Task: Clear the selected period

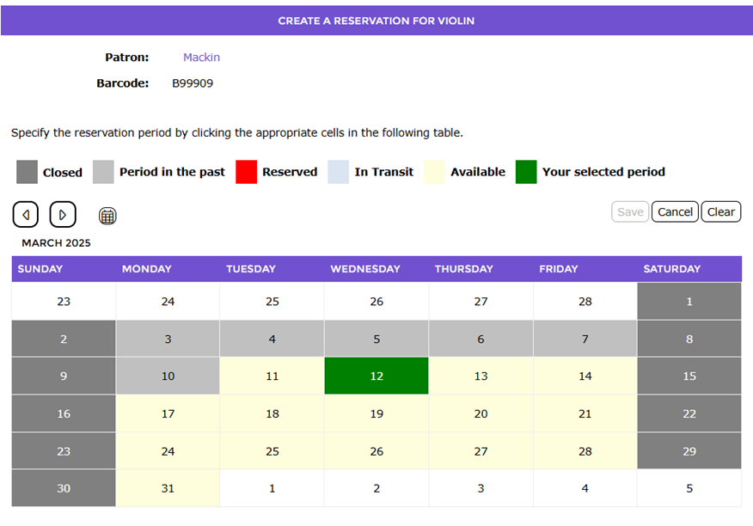Action: [721, 211]
